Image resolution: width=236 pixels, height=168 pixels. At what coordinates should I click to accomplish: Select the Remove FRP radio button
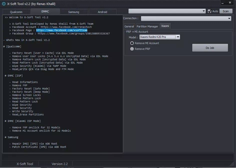(x=132, y=49)
